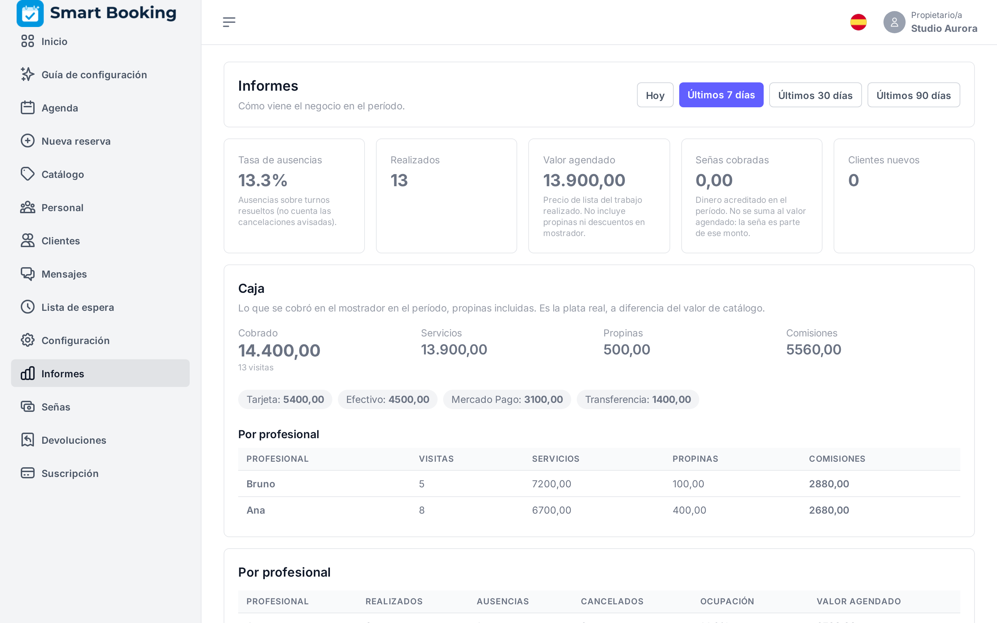Click the Guía de configuración sparkle icon

[x=28, y=74]
